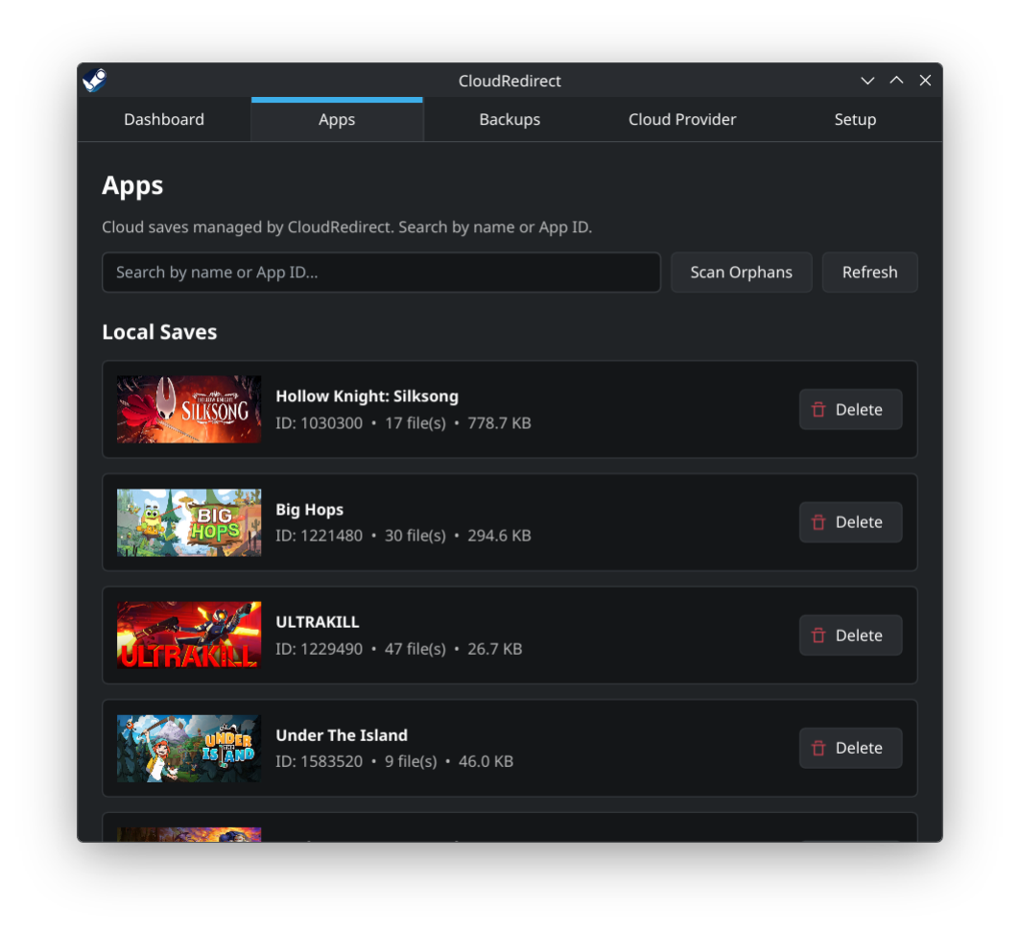This screenshot has width=1020, height=934.
Task: Click the Scan Orphans button
Action: tap(741, 272)
